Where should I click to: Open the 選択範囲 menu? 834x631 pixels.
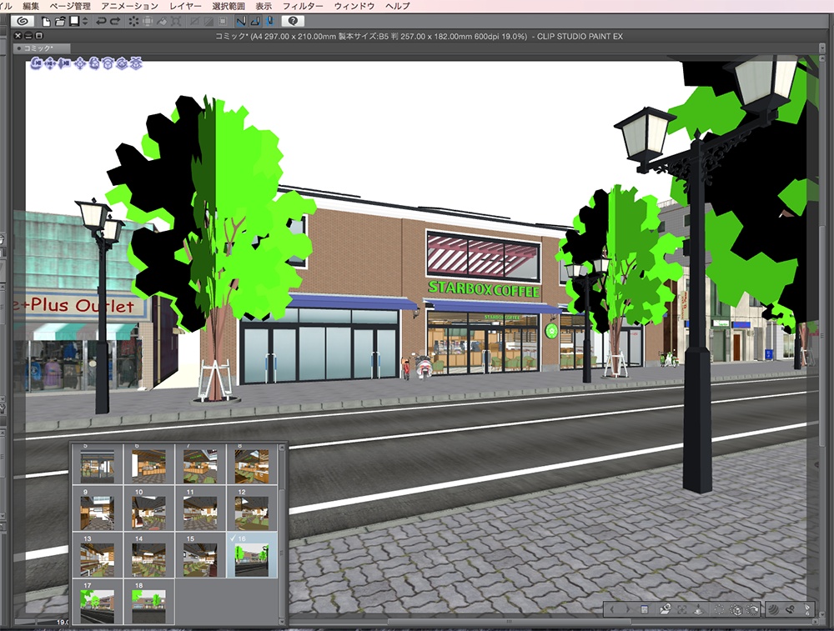[229, 6]
